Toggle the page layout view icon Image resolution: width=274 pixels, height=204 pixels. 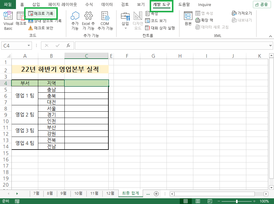(198, 201)
